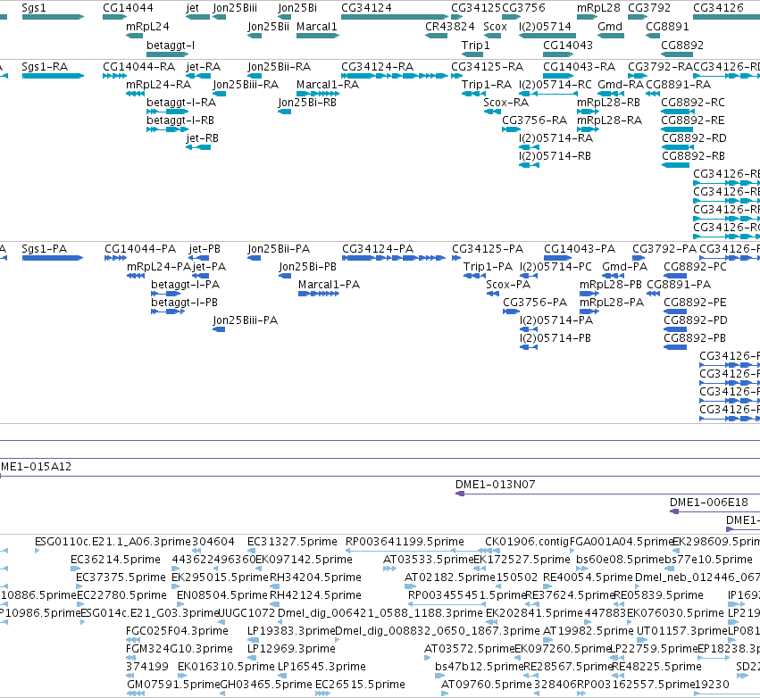Click the CG3756-PA protein label

pos(535,303)
